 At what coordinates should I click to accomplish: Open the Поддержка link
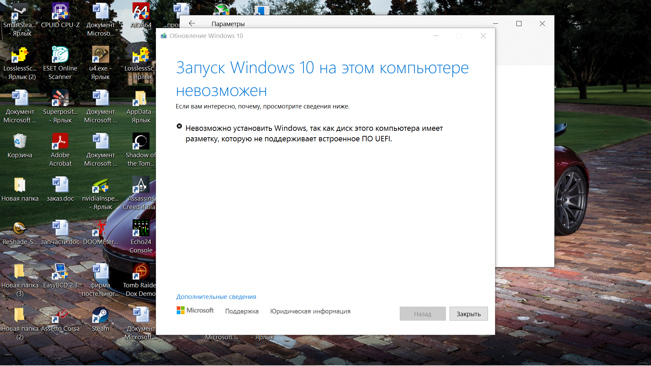pos(241,311)
